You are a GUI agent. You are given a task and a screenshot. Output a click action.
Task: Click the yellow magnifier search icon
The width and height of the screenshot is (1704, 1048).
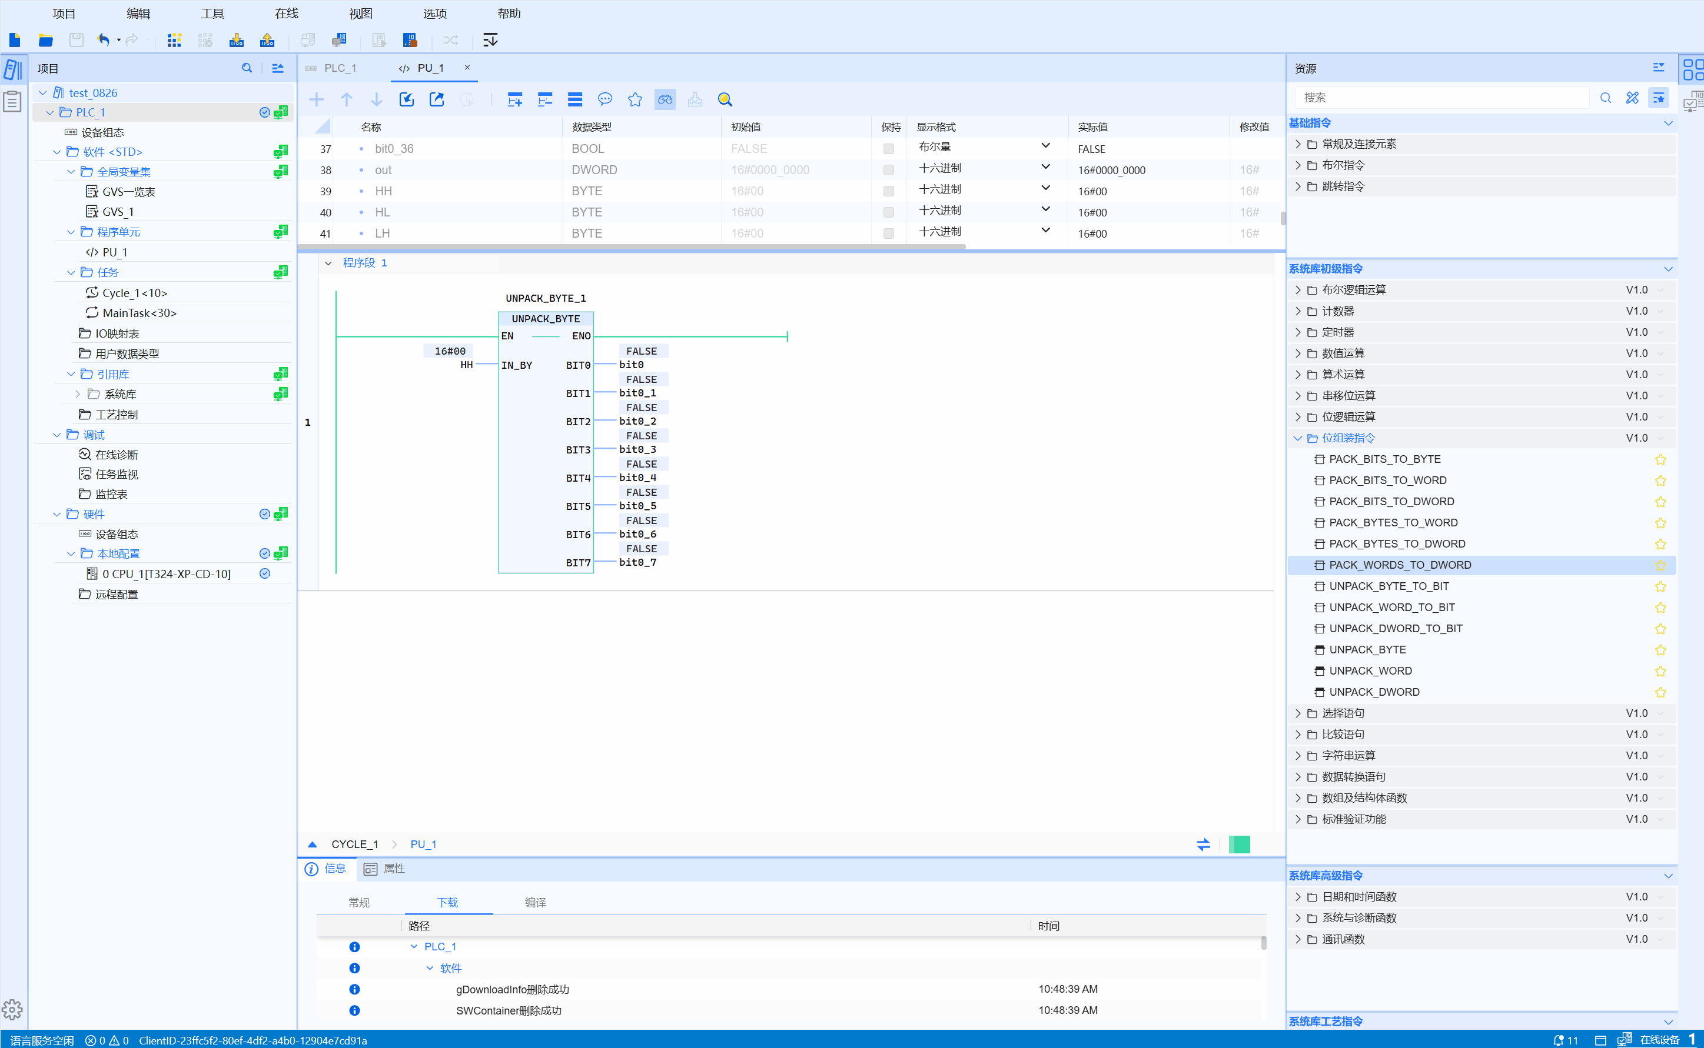click(725, 100)
